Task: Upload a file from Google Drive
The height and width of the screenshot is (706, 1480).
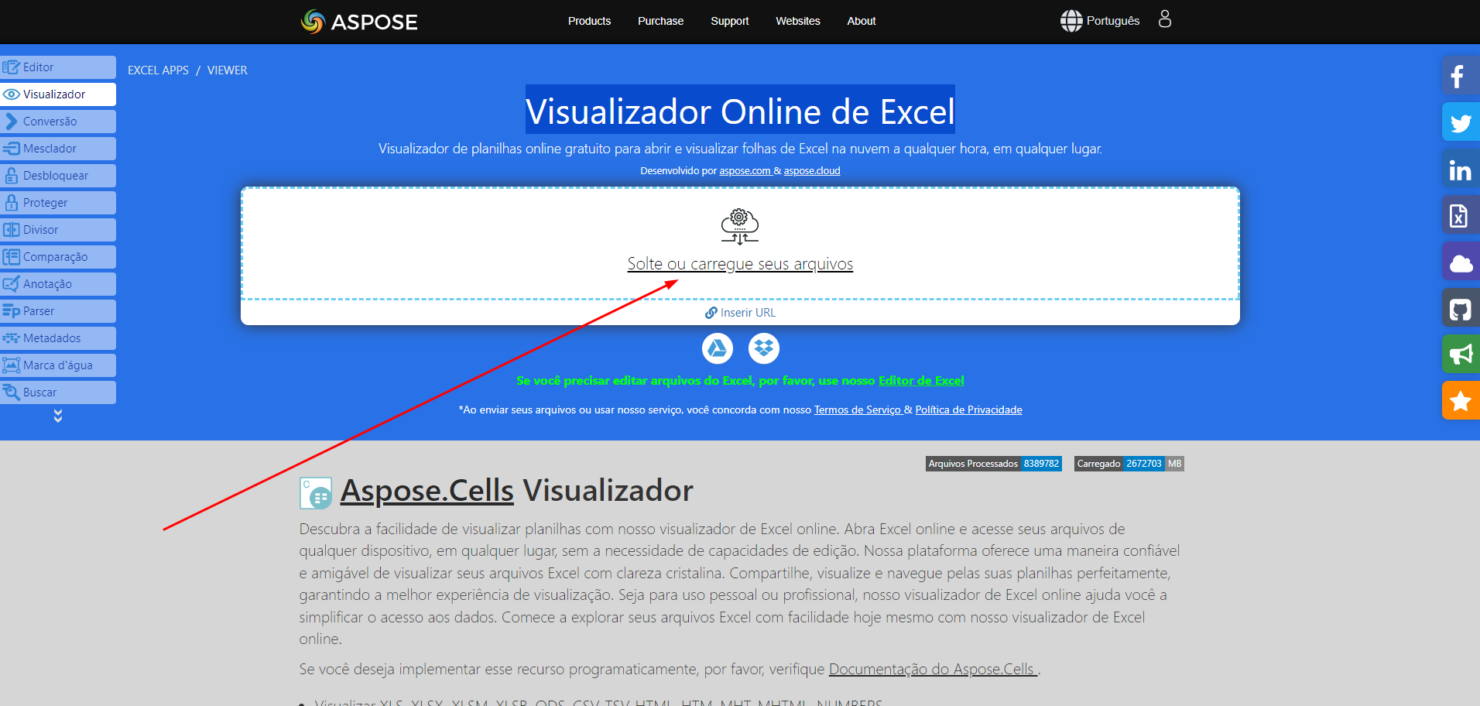Action: tap(717, 348)
